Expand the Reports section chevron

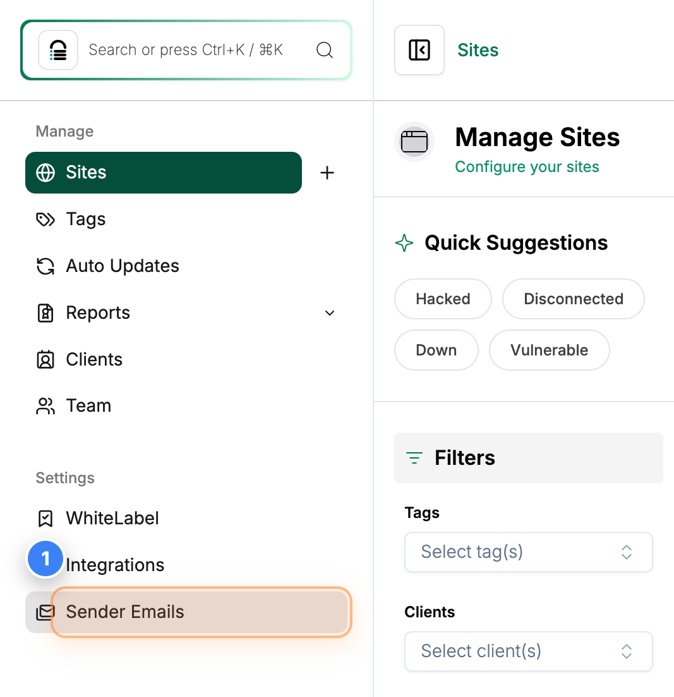click(329, 312)
